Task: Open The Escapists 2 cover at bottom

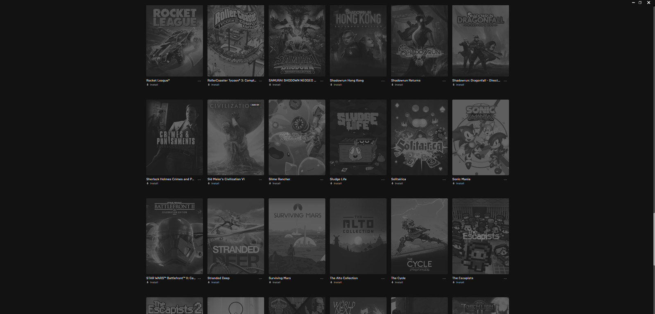Action: (174, 305)
